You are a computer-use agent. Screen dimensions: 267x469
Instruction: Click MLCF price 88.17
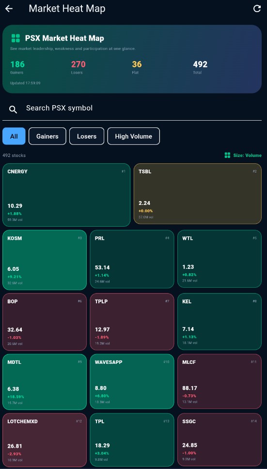[189, 388]
